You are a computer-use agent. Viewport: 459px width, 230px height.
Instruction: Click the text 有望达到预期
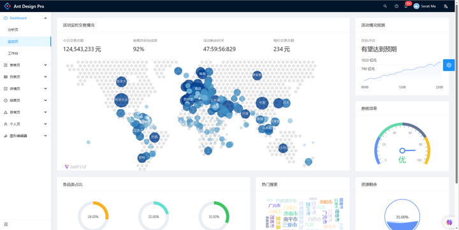click(379, 49)
